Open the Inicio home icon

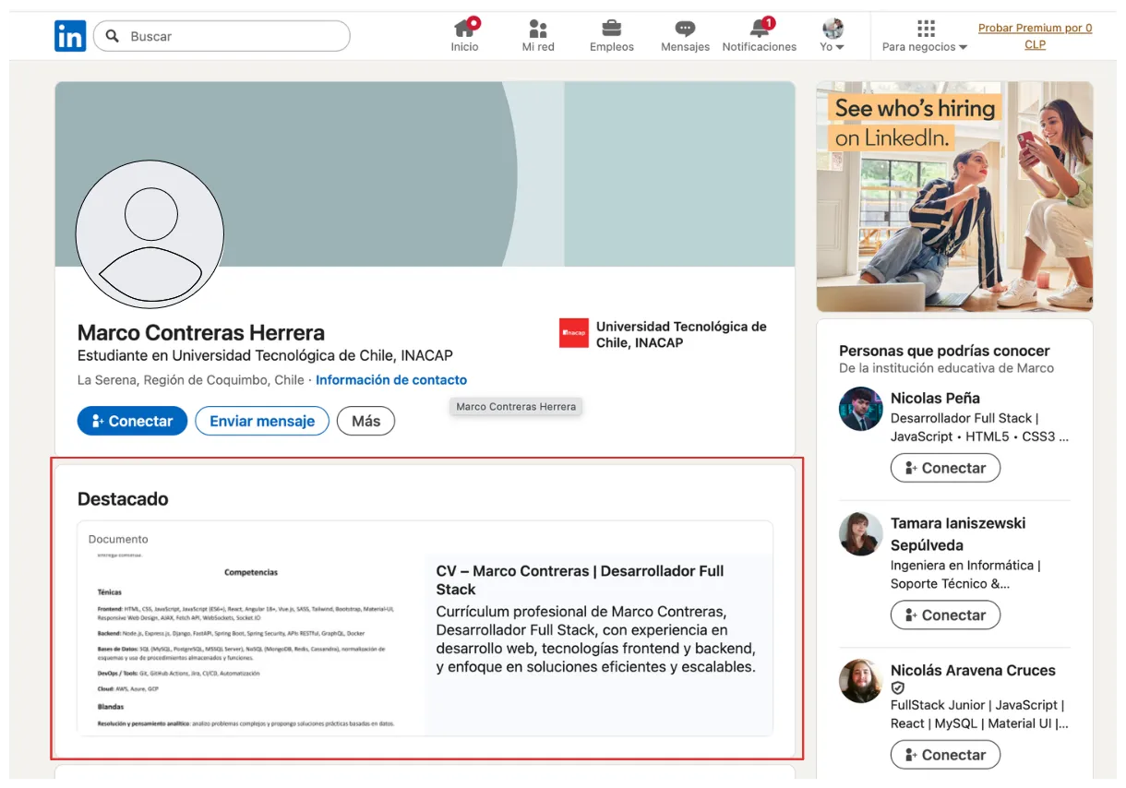pos(464,29)
